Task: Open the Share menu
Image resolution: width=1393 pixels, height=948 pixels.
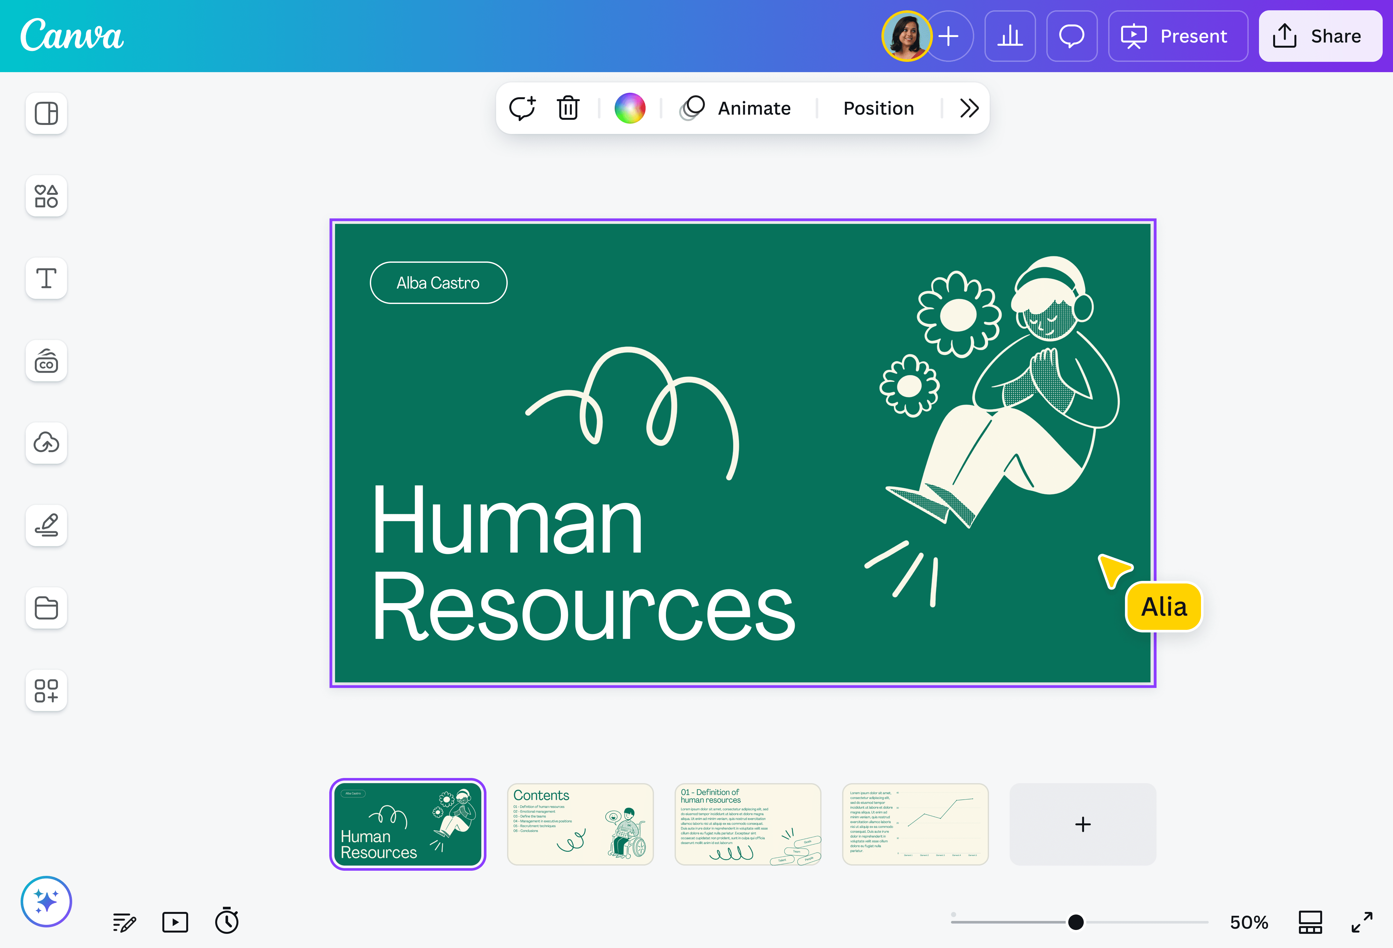Action: click(x=1320, y=36)
